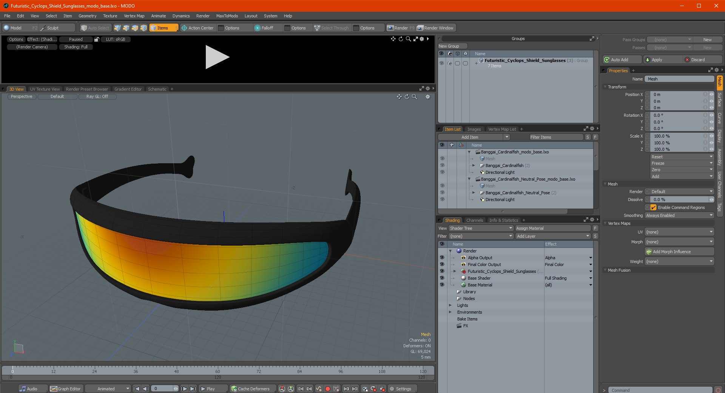Toggle visibility of Alpha Output layer
725x393 pixels.
click(442, 258)
